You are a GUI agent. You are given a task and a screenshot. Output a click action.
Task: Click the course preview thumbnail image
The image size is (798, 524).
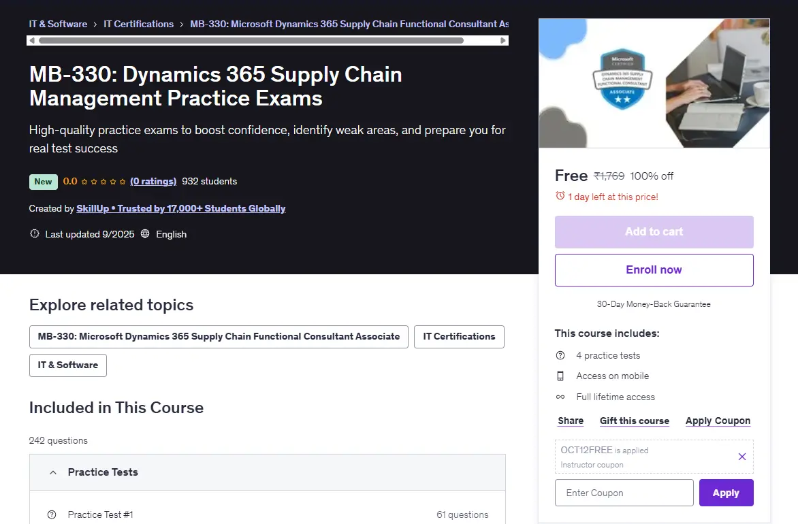pos(654,84)
